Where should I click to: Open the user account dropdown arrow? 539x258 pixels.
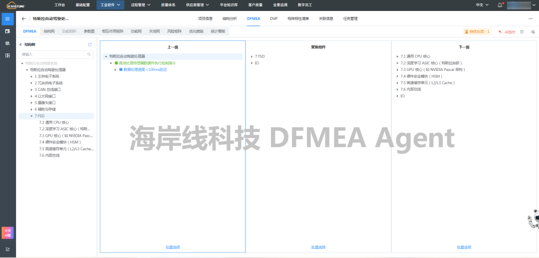point(535,5)
